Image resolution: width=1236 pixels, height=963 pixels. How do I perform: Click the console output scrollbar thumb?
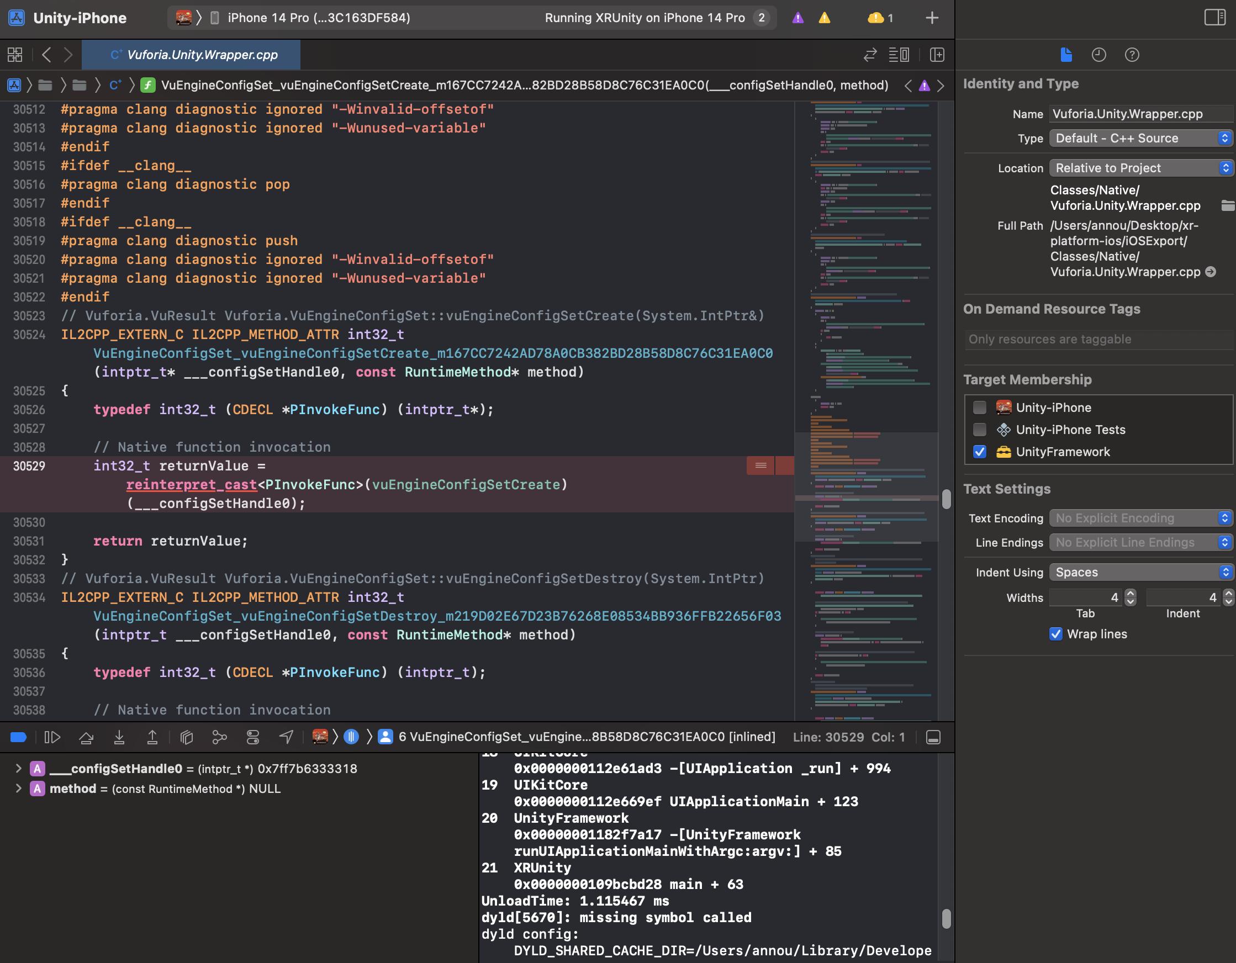point(946,918)
